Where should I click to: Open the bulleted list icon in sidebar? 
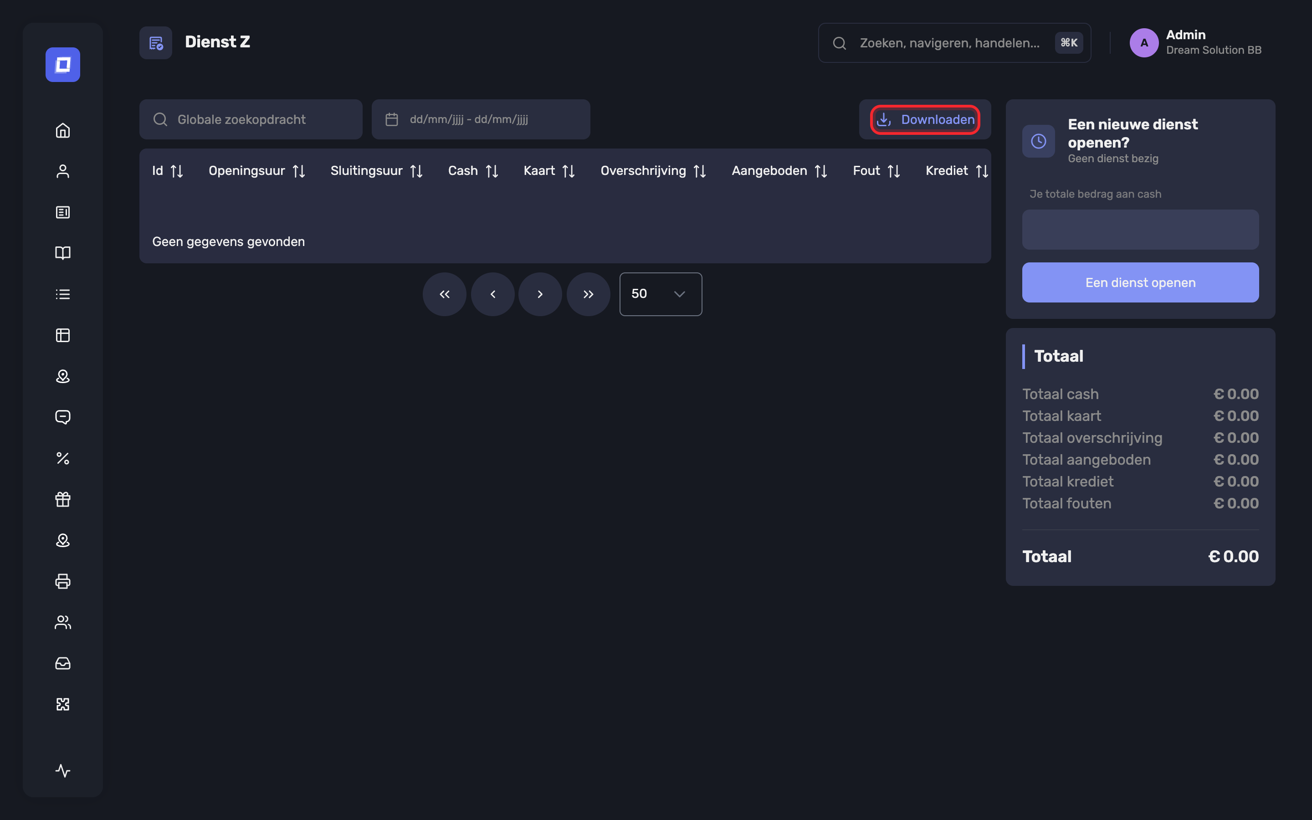coord(63,294)
